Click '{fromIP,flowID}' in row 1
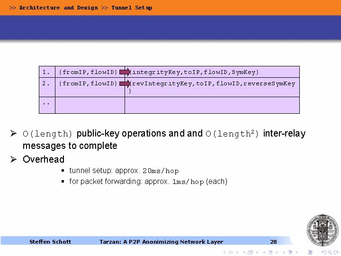Image resolution: width=341 pixels, height=256 pixels. [x=88, y=72]
